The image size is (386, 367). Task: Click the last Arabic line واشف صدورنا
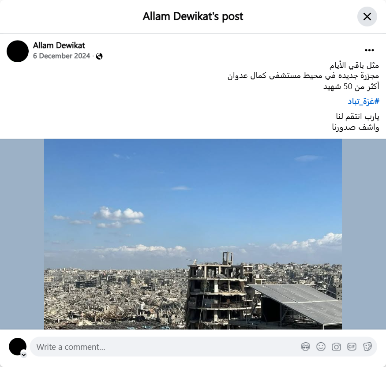[x=356, y=127]
